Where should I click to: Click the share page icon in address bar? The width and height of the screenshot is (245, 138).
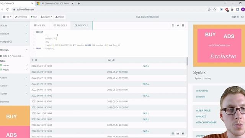click(209, 10)
